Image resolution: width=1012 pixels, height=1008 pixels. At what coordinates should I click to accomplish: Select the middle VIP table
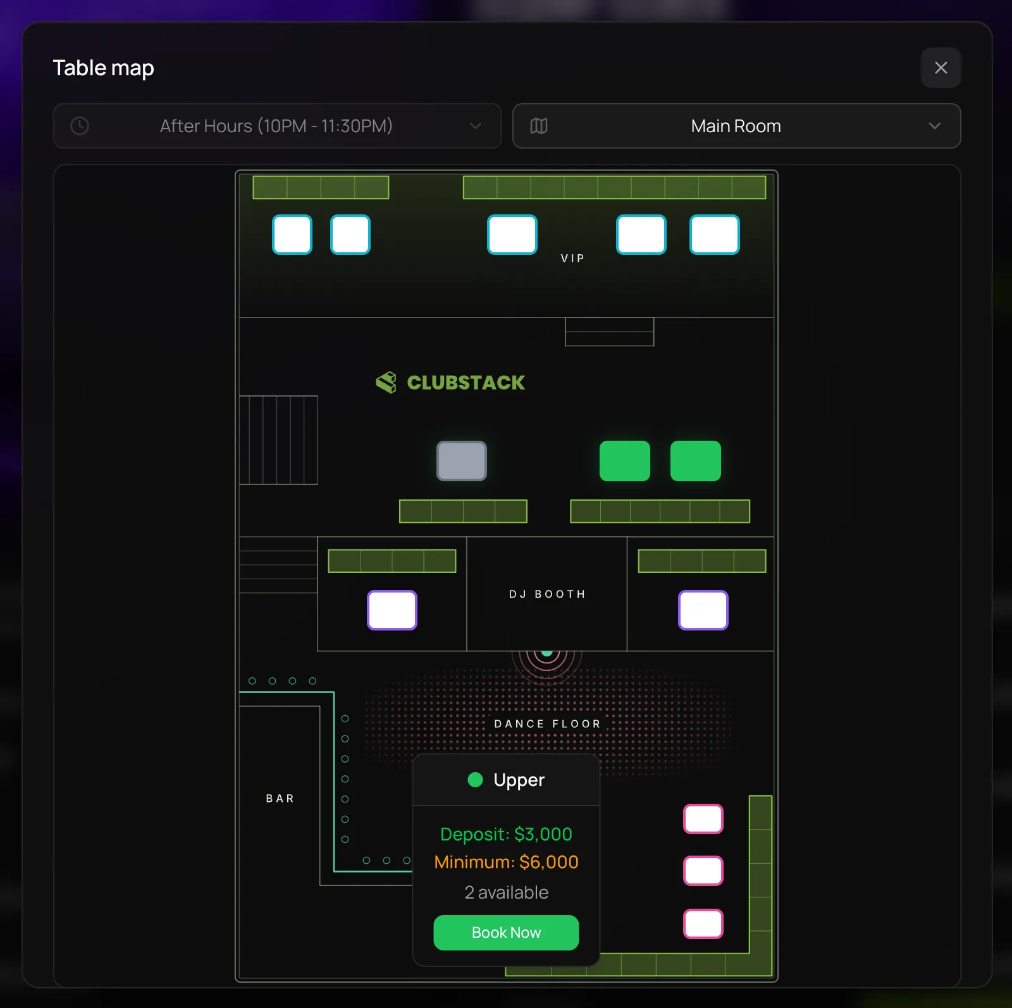(x=512, y=235)
